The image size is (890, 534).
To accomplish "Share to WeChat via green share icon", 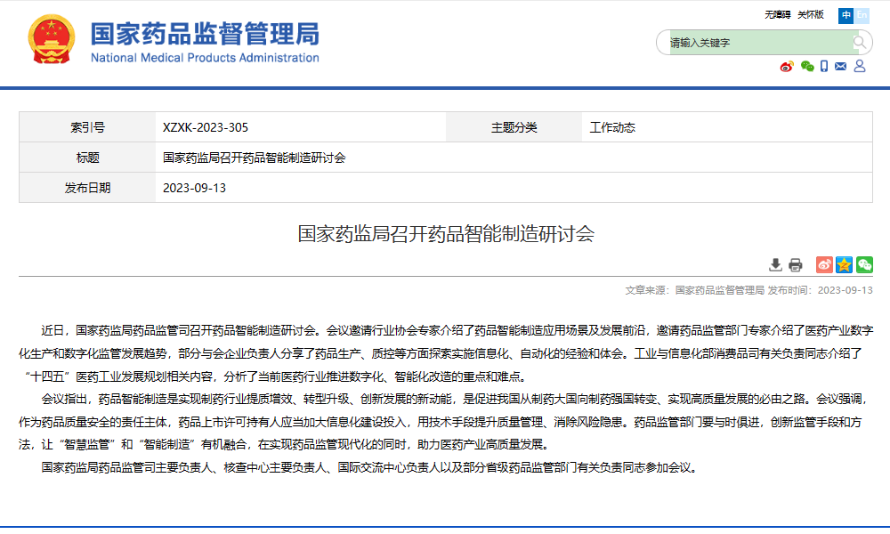I will click(x=864, y=264).
